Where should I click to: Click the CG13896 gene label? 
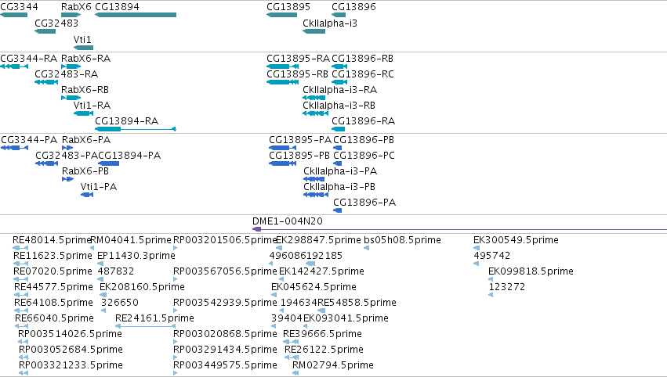(x=354, y=7)
